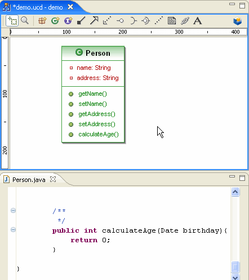Click the Person class header

coord(93,54)
